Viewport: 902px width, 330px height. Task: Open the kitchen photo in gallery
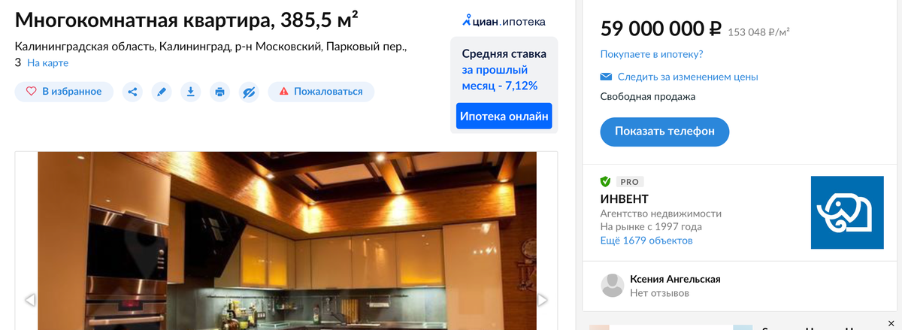coord(287,241)
